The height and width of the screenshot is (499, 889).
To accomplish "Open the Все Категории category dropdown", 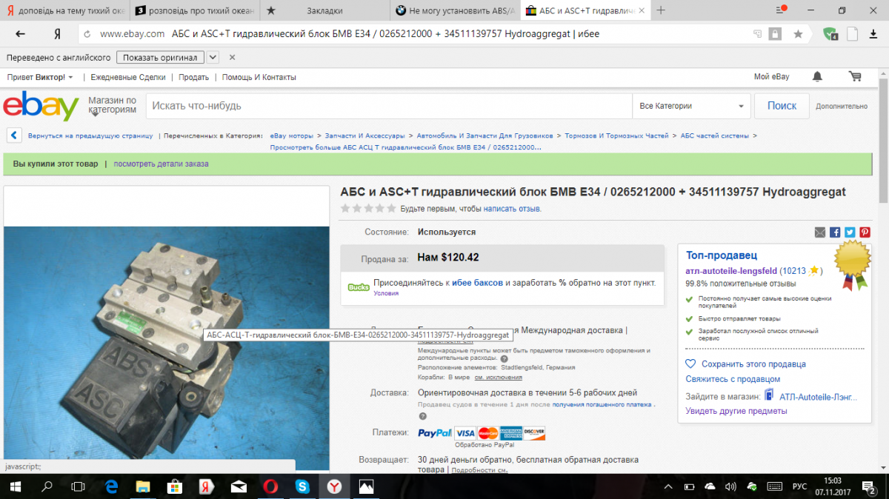I will point(692,106).
